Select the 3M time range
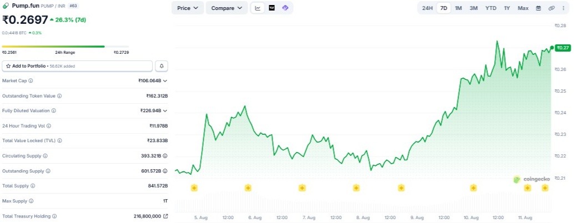Image resolution: width=574 pixels, height=223 pixels. pos(474,8)
